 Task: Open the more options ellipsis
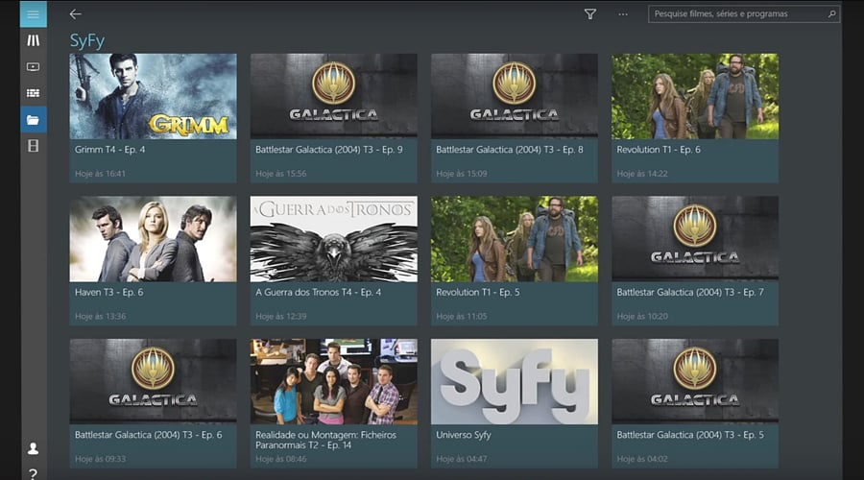(623, 14)
